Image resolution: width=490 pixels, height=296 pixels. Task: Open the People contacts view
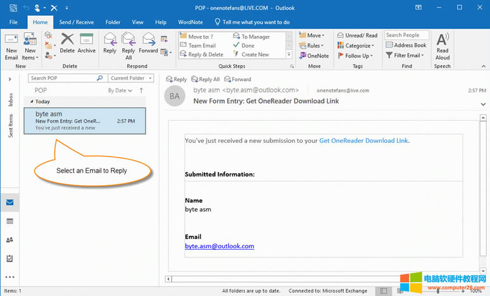tap(10, 240)
